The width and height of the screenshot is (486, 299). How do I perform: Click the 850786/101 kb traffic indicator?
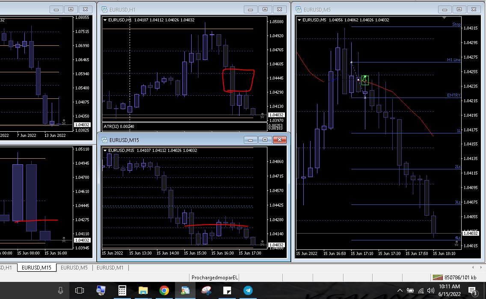pos(460,277)
